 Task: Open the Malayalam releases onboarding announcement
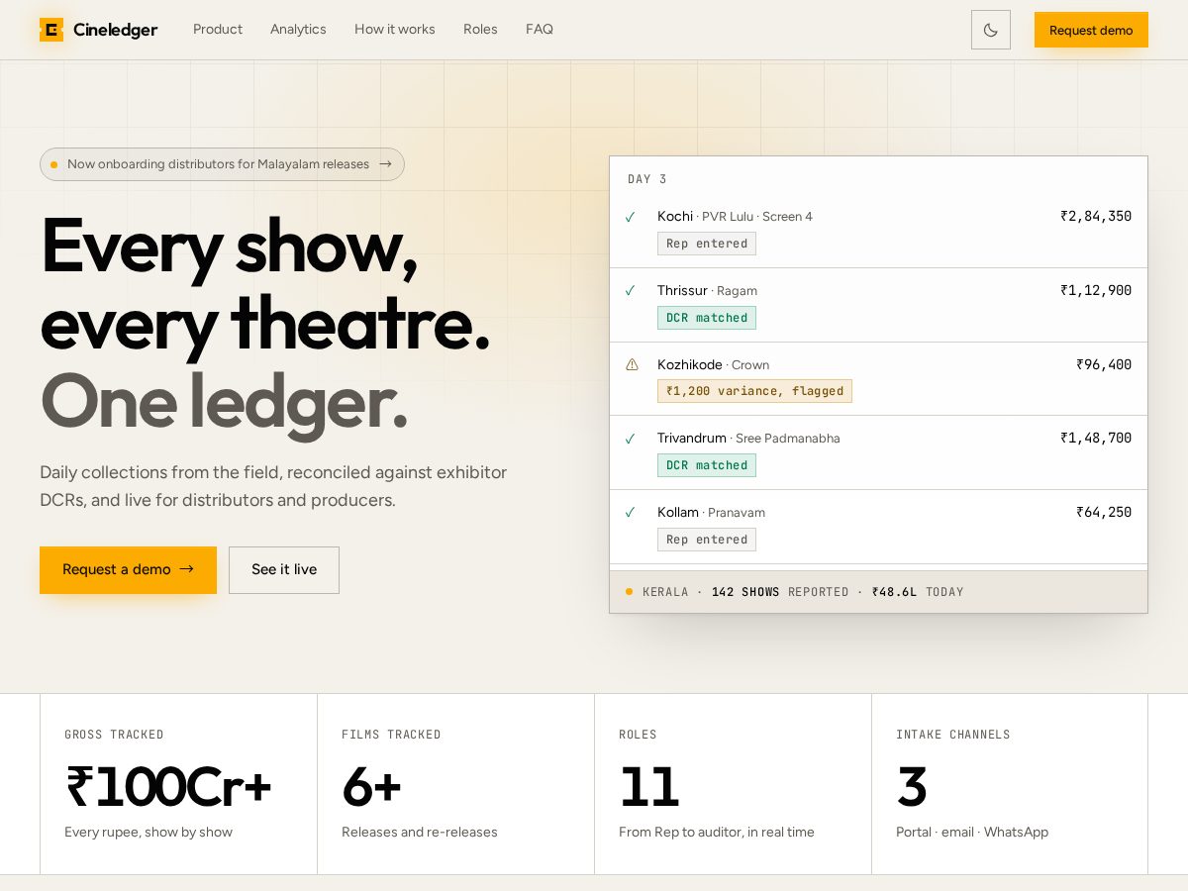222,164
